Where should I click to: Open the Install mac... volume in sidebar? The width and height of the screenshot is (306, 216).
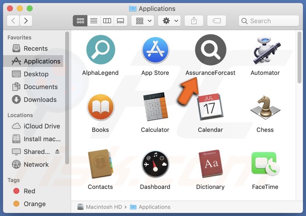click(33, 139)
